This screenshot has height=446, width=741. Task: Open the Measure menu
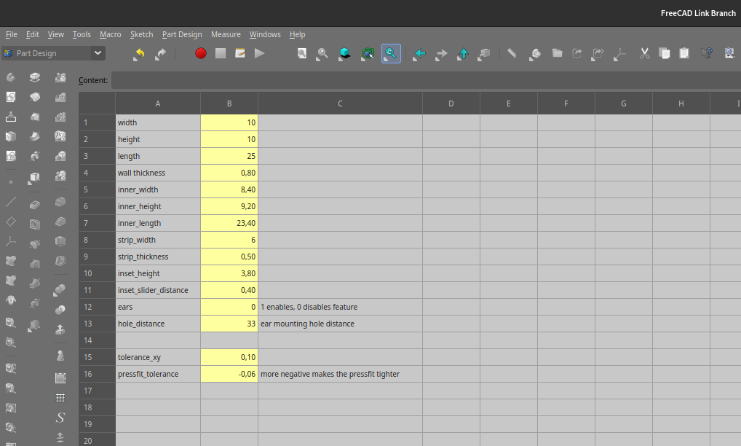[226, 34]
